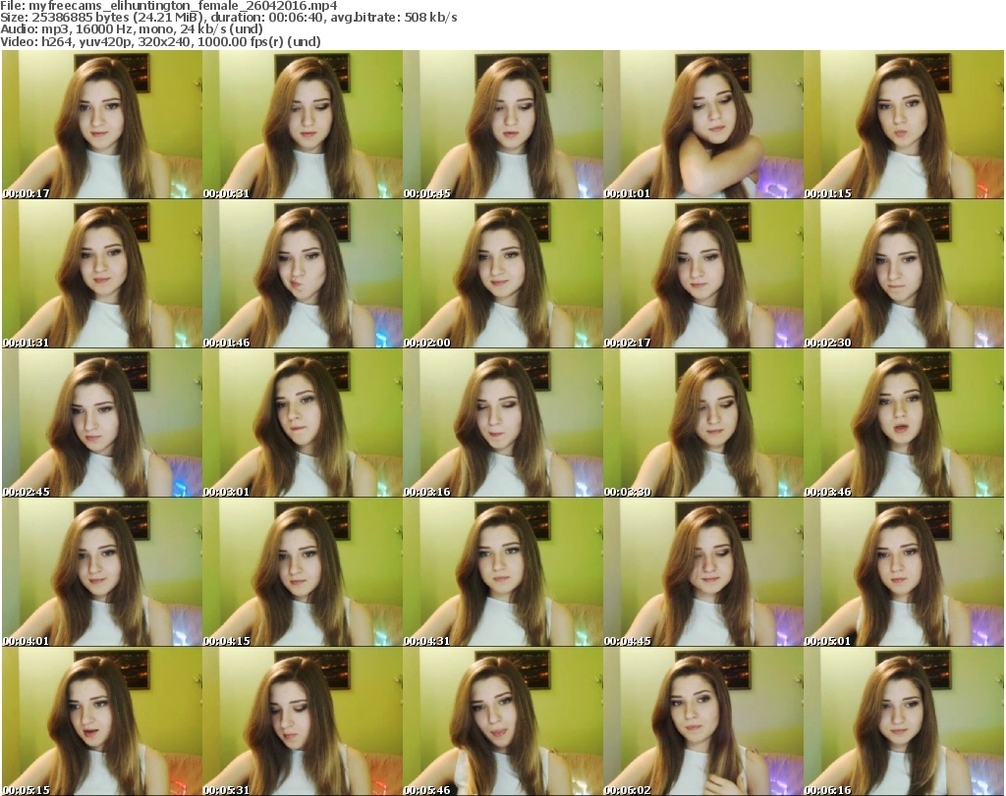The image size is (1006, 796).
Task: Pick the thumbnail stamped 00:01:15
Action: pyautogui.click(x=904, y=125)
